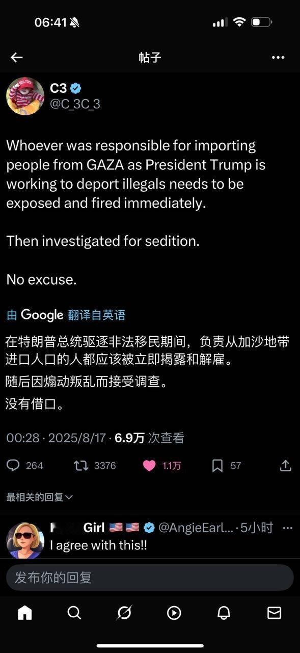Expand the 最相关的回复 sort dropdown

click(40, 497)
